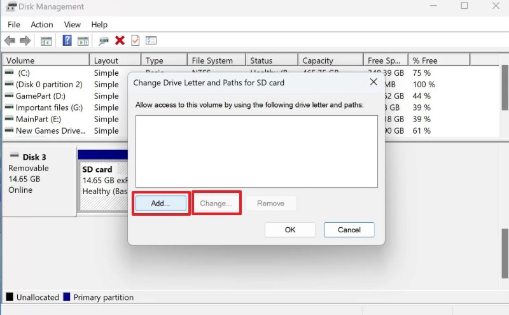Image resolution: width=509 pixels, height=315 pixels.
Task: Click the 75 % free value
Action: click(x=421, y=73)
